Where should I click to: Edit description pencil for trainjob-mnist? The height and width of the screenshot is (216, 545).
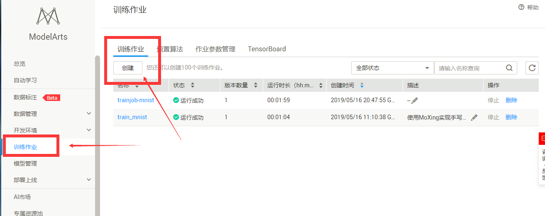[x=415, y=100]
